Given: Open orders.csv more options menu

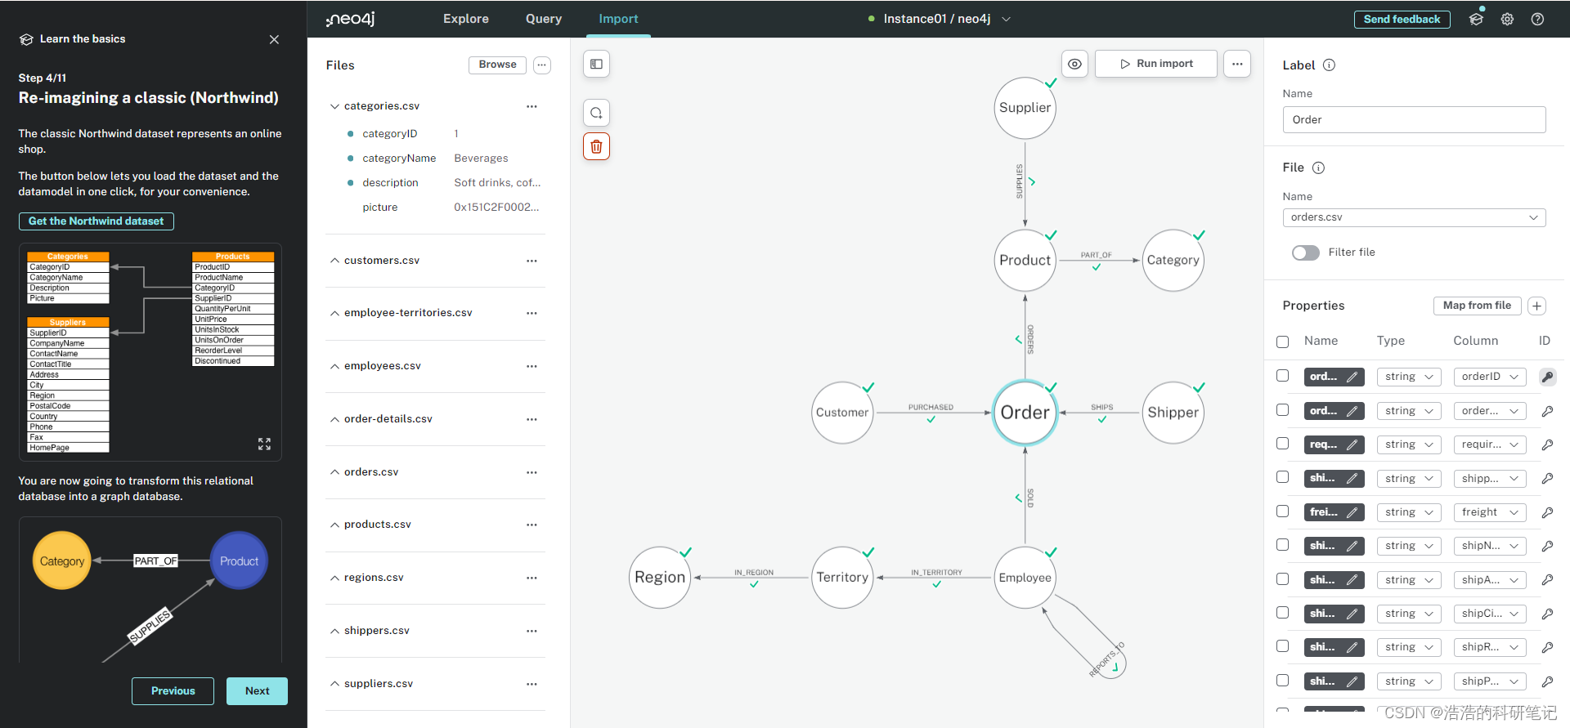Looking at the screenshot, I should pos(532,472).
